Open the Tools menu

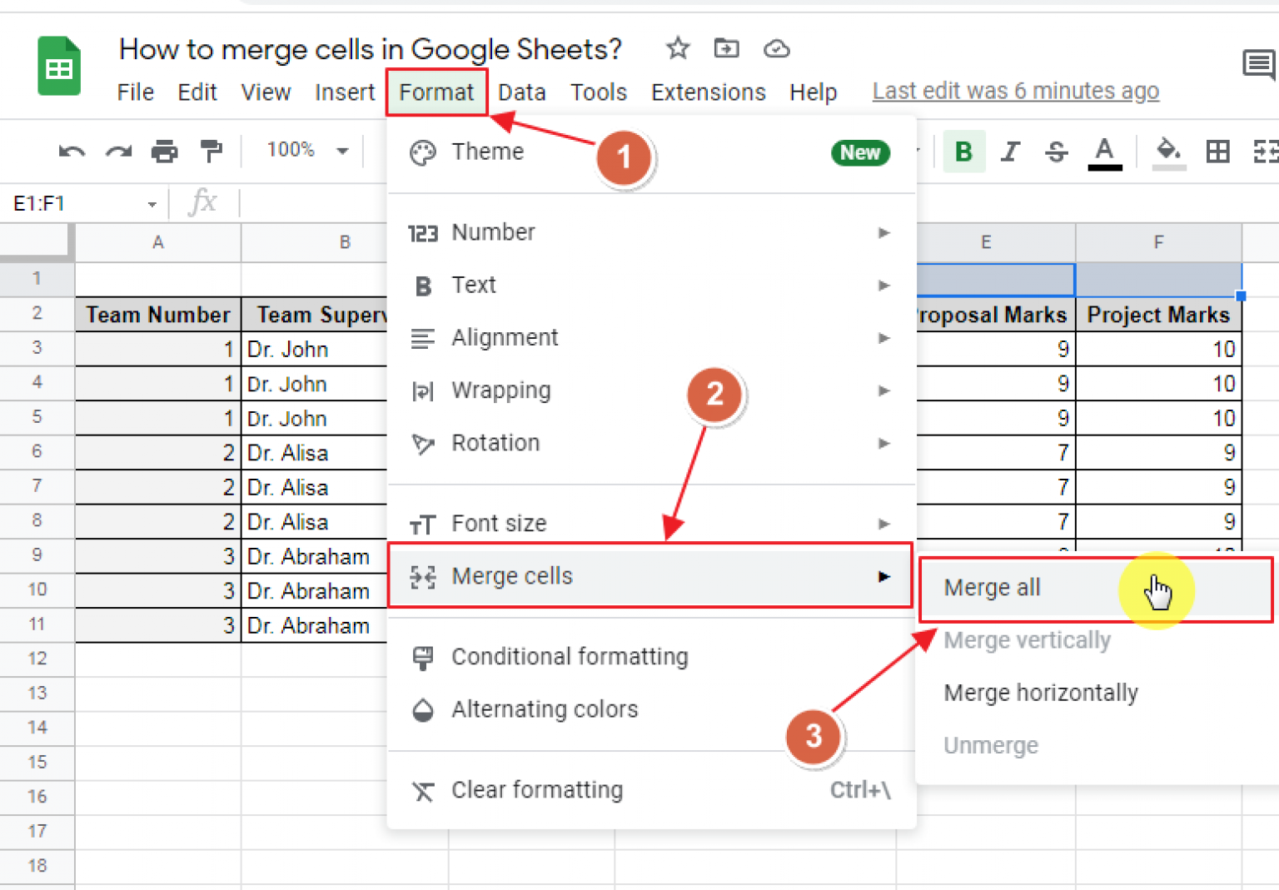(598, 92)
